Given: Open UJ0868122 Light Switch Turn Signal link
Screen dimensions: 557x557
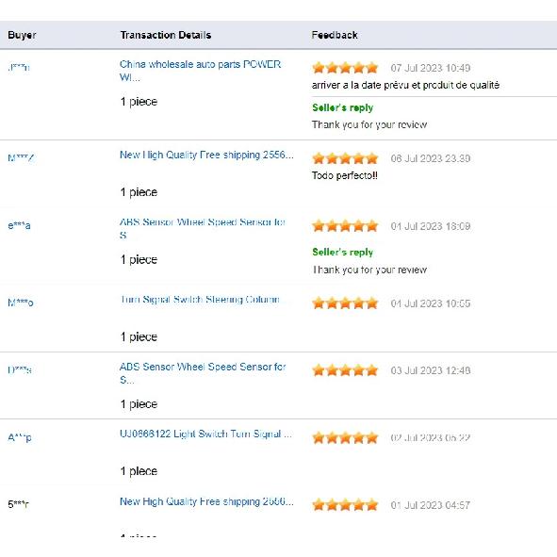Looking at the screenshot, I should click(x=206, y=434).
